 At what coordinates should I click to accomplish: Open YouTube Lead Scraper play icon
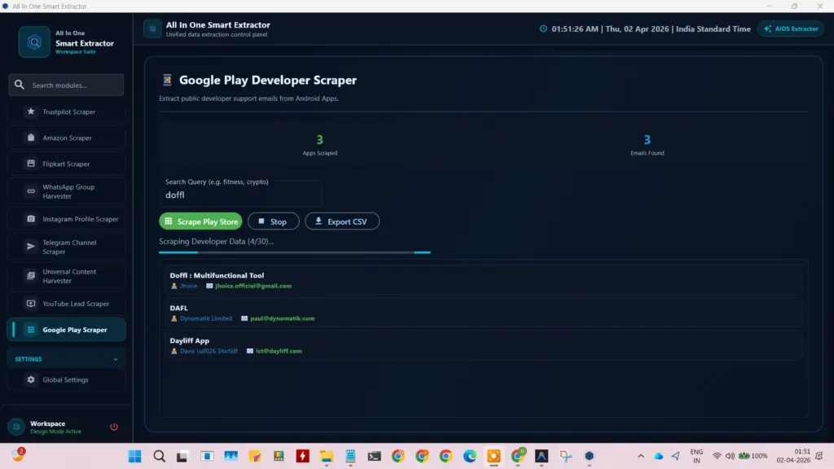(31, 303)
